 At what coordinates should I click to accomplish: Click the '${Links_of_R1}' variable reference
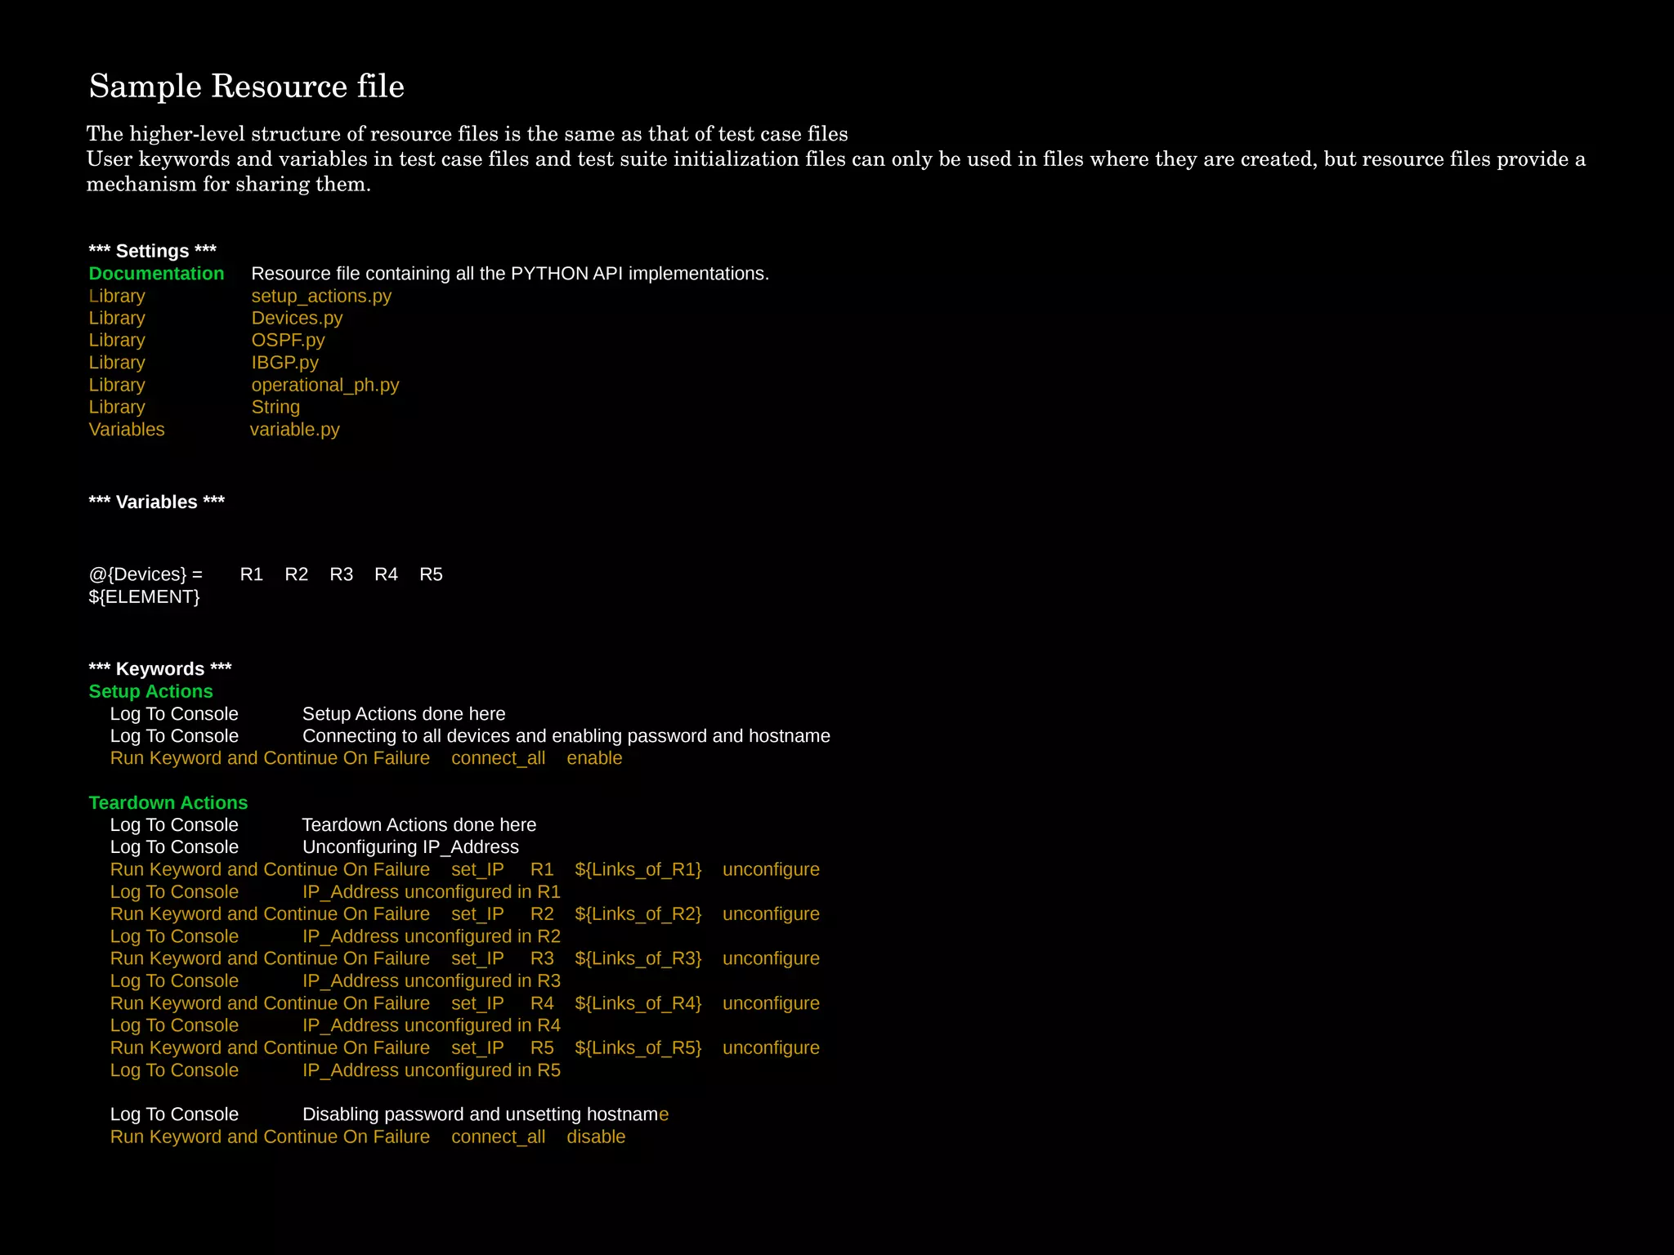[638, 869]
